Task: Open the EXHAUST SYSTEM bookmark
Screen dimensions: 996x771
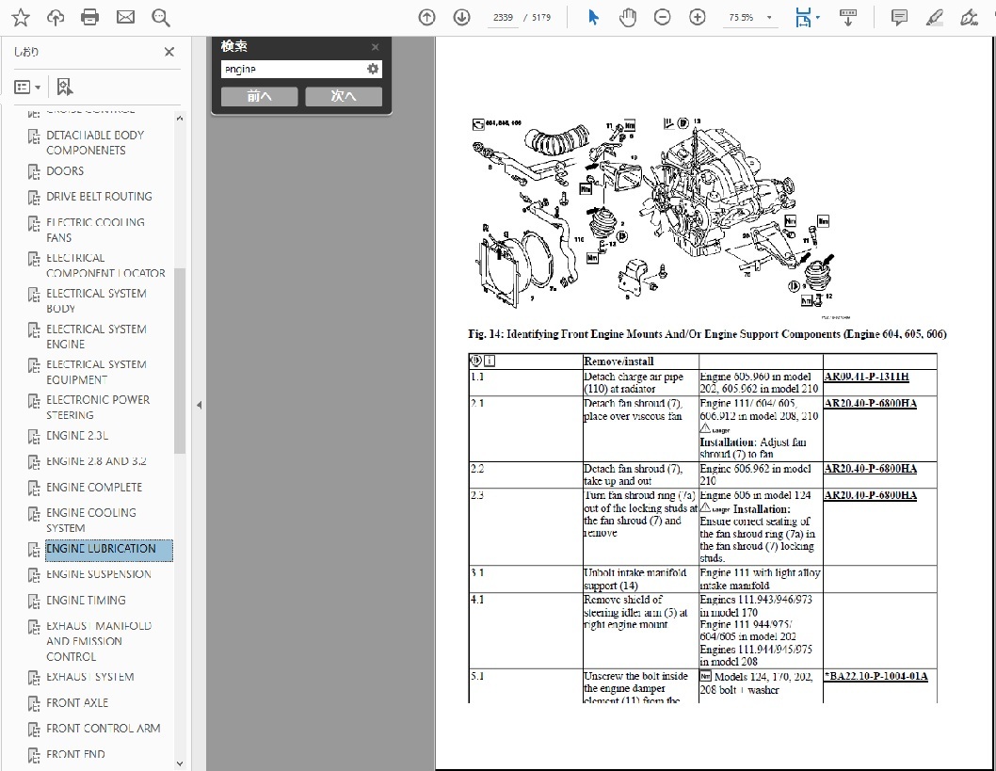Action: 89,677
